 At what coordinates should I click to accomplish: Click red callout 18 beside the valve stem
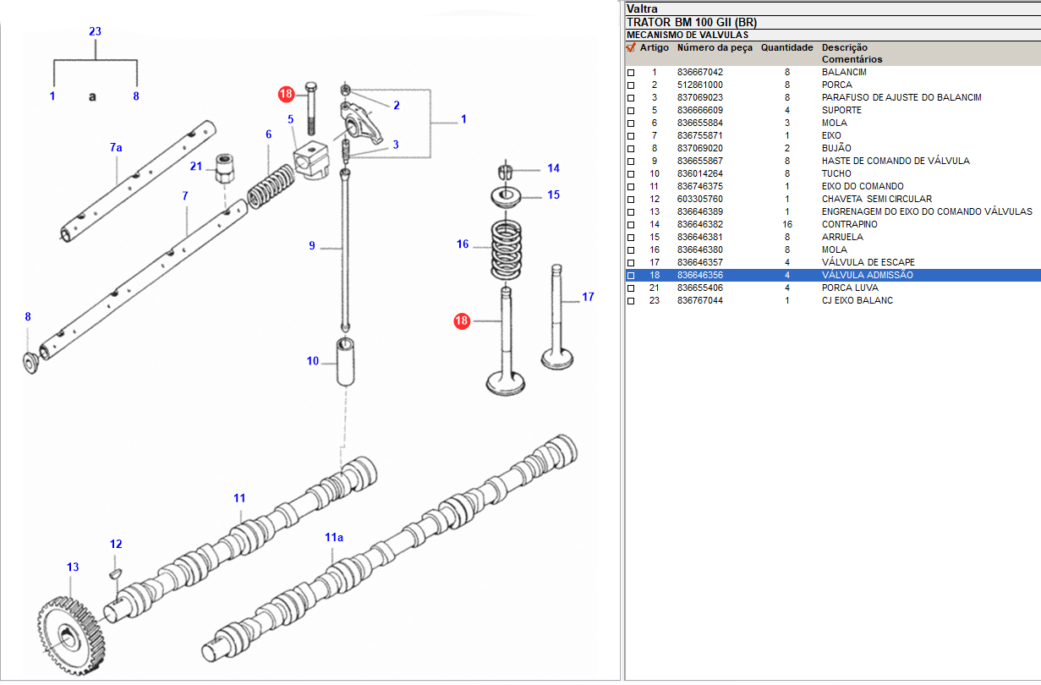pos(462,321)
